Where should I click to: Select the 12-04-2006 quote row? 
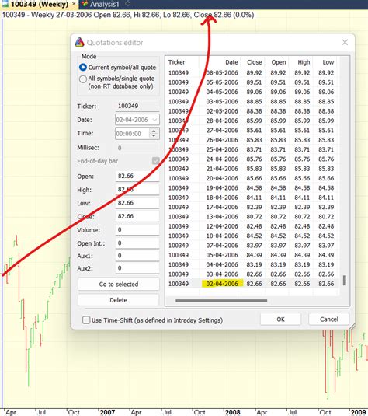pos(252,226)
